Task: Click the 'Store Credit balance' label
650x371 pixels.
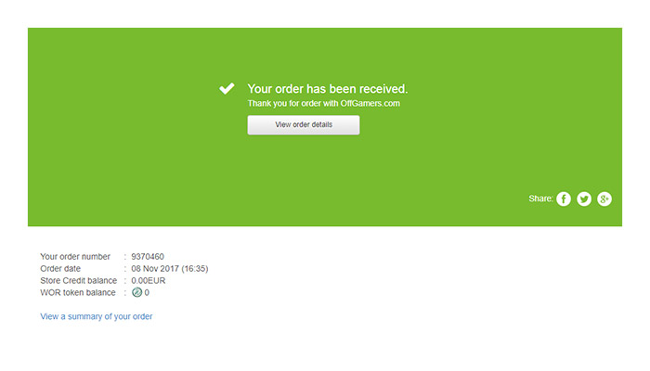Action: coord(79,280)
